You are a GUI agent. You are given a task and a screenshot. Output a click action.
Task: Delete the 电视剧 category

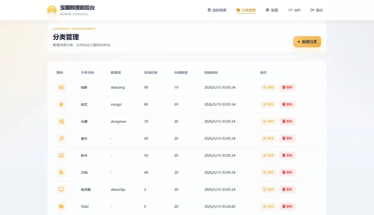coord(287,189)
